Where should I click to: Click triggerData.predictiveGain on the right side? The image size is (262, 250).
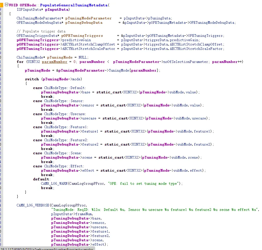pyautogui.click(x=172, y=40)
